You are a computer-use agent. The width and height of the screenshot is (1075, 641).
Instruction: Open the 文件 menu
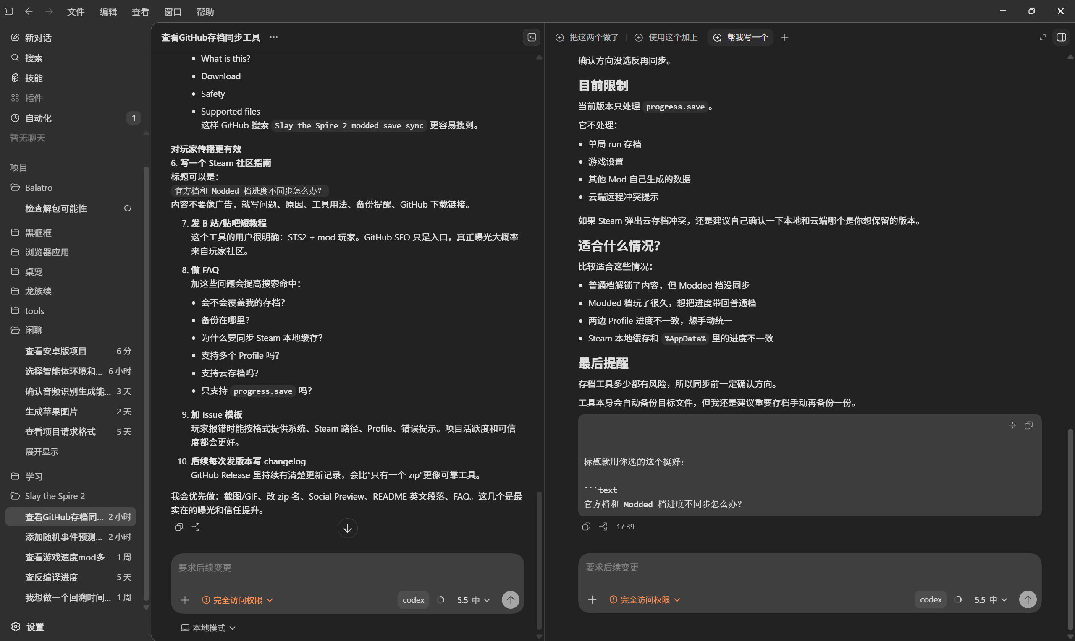pos(76,12)
